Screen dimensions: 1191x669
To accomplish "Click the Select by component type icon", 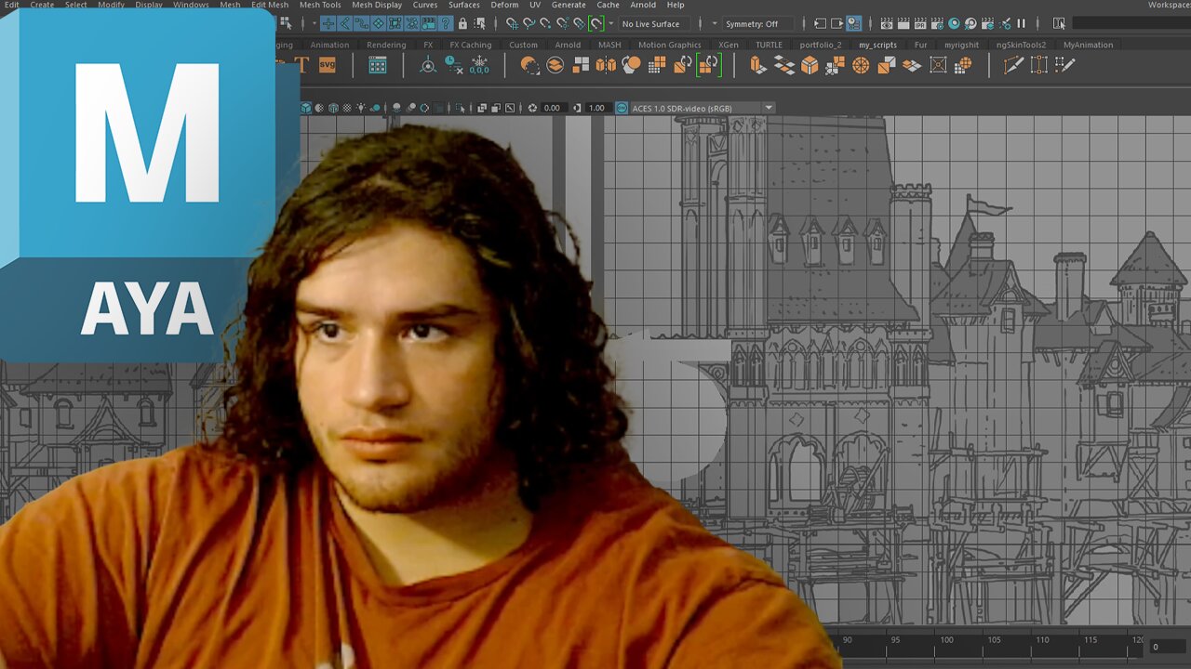I will tap(287, 23).
